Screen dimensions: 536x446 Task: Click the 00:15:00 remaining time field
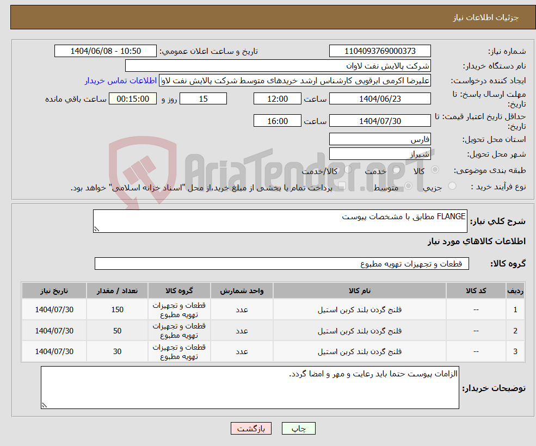point(133,98)
